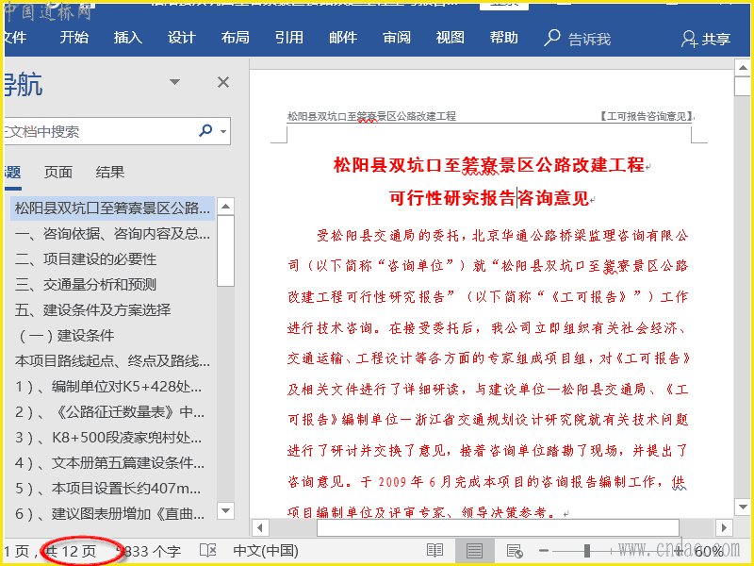Screen dimensions: 754x566
Task: Open the 插入 ribbon tab
Action: (128, 38)
